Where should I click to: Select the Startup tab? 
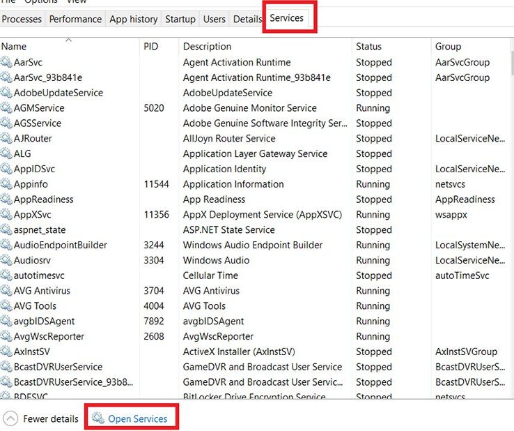(x=180, y=19)
